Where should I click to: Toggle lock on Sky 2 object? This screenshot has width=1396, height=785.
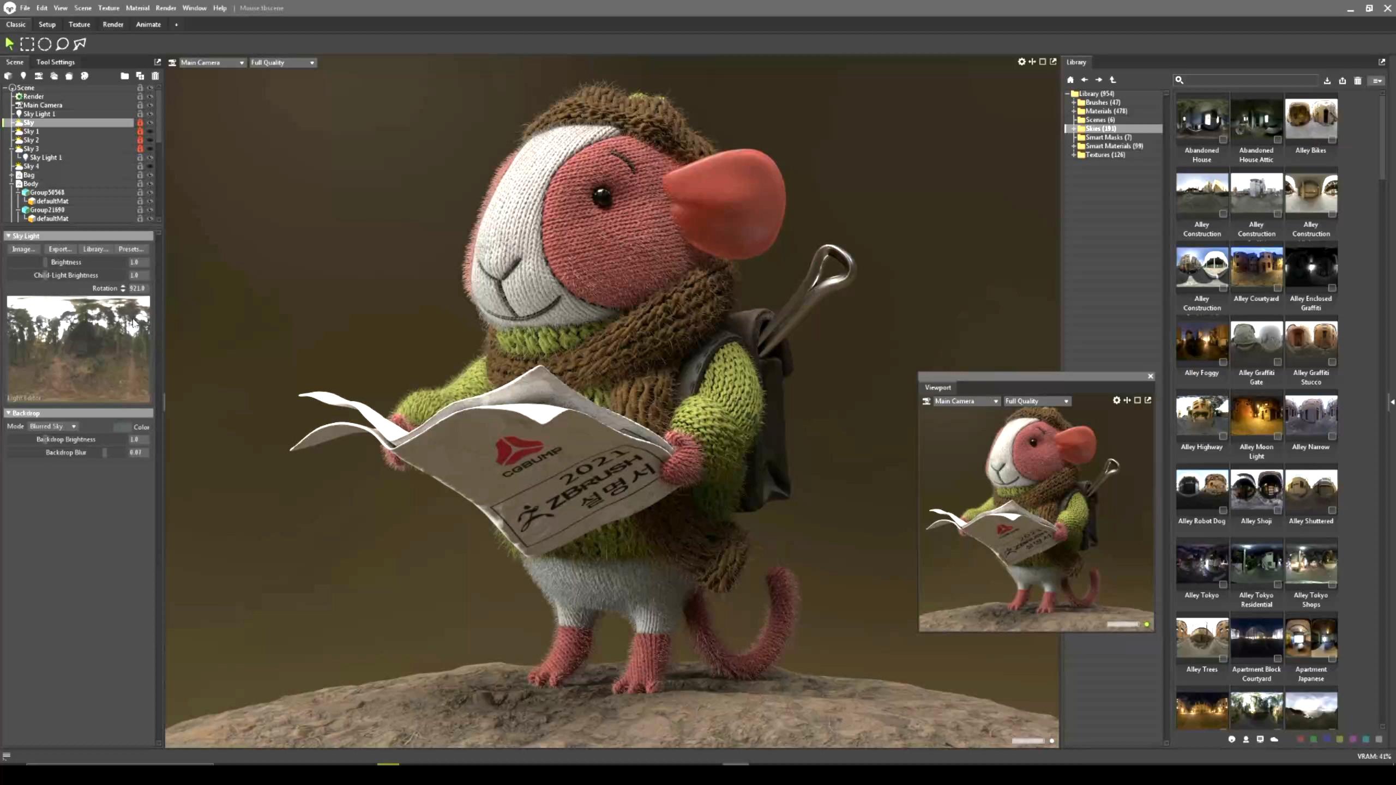click(140, 140)
